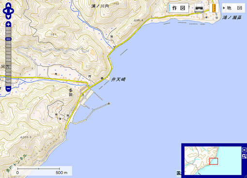The height and width of the screenshot is (178, 247).
Task: Click the magnifier icon on overview map
Action: [x=244, y=156]
